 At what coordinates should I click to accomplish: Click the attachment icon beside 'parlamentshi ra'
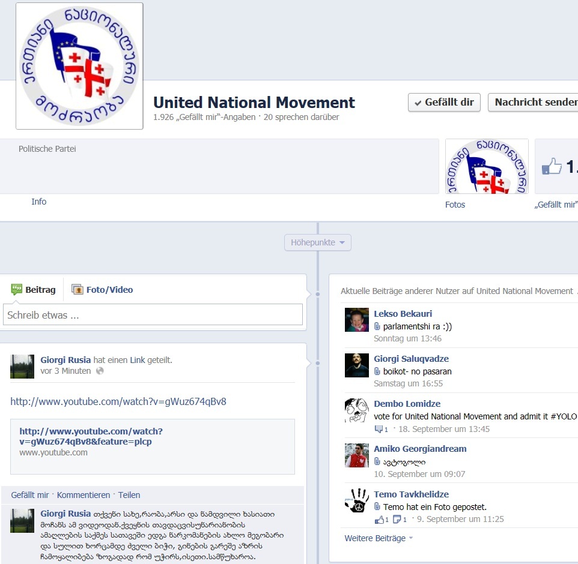(377, 326)
